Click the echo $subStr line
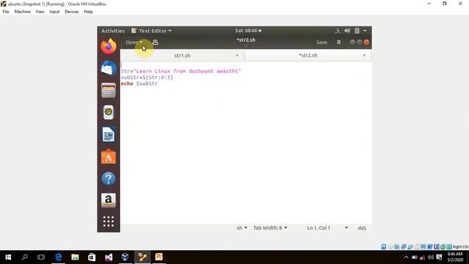 139,84
